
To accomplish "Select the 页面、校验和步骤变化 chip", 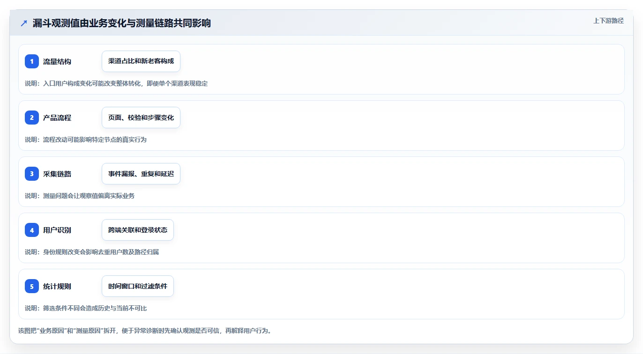I will pos(141,118).
